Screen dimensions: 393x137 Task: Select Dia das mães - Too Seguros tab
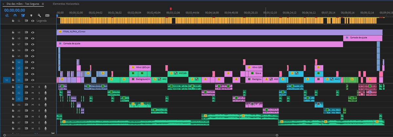(24, 4)
